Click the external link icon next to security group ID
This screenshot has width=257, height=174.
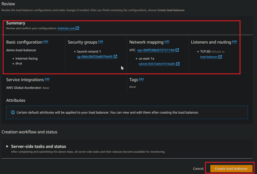coord(116,56)
